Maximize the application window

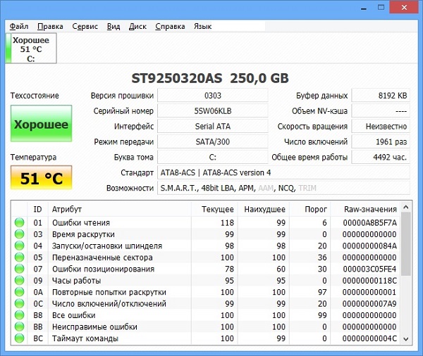click(x=381, y=8)
